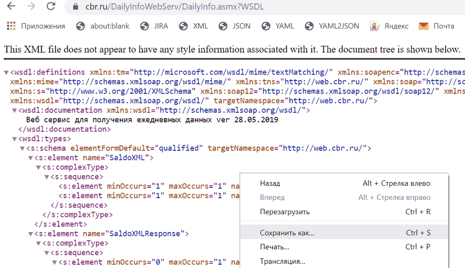Viewport: 465px width, 268px height.
Task: Open the about:blank bookmark
Action: coord(104,26)
